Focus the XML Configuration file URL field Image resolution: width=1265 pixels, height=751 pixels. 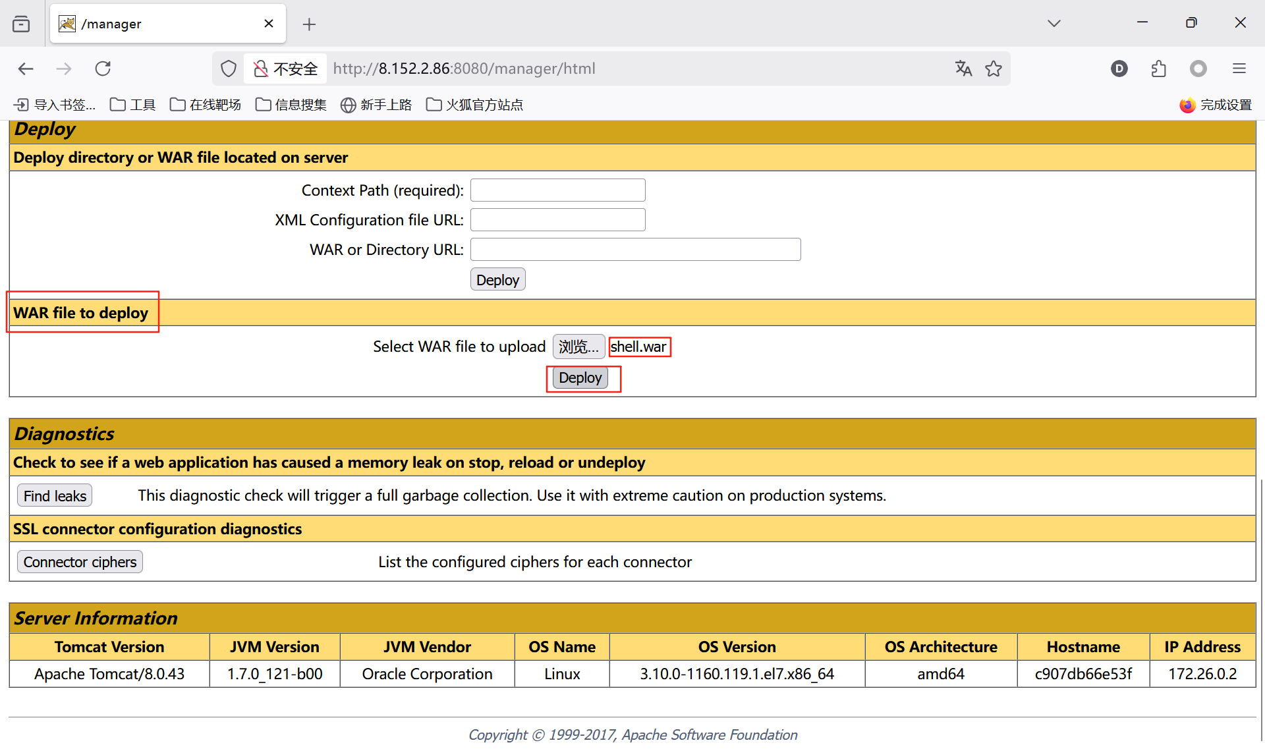pyautogui.click(x=558, y=220)
